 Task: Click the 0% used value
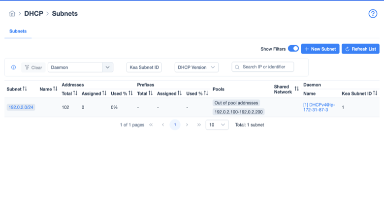114,107
